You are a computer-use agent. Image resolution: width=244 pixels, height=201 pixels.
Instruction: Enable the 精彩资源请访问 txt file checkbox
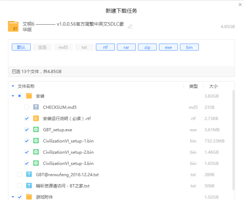tap(19, 186)
